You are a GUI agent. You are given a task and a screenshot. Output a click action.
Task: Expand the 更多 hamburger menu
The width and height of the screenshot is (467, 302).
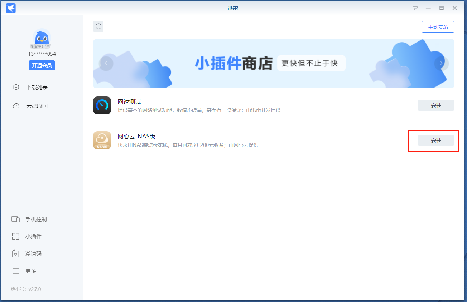pyautogui.click(x=16, y=271)
